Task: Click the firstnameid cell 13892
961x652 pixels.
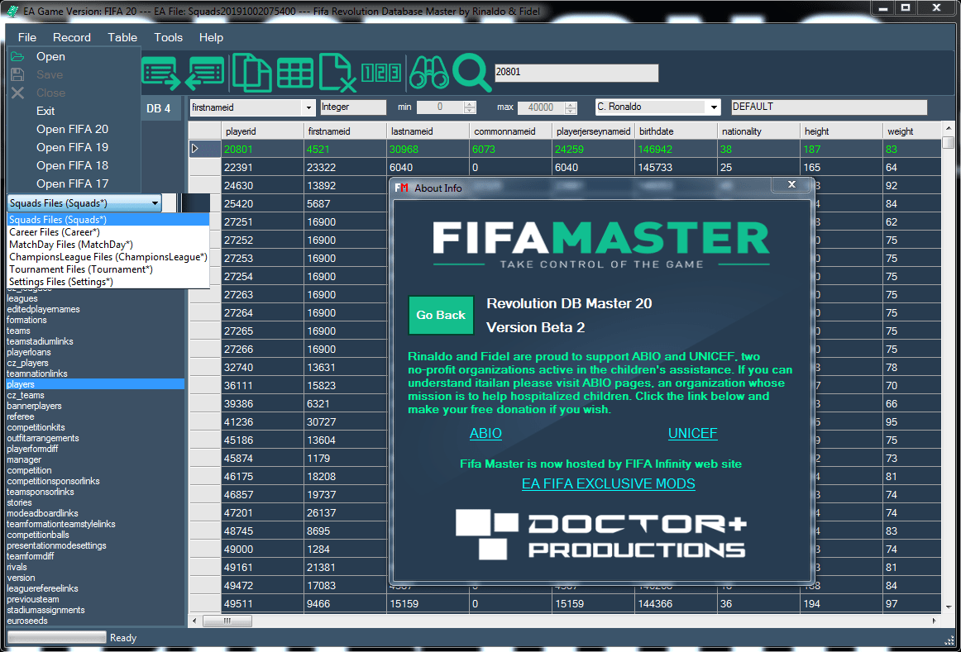Action: point(347,185)
